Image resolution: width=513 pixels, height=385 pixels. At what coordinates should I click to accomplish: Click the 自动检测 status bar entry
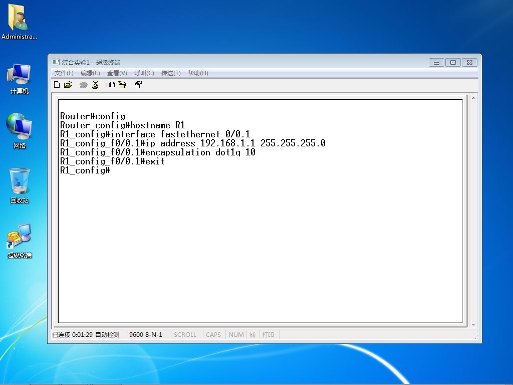[107, 334]
